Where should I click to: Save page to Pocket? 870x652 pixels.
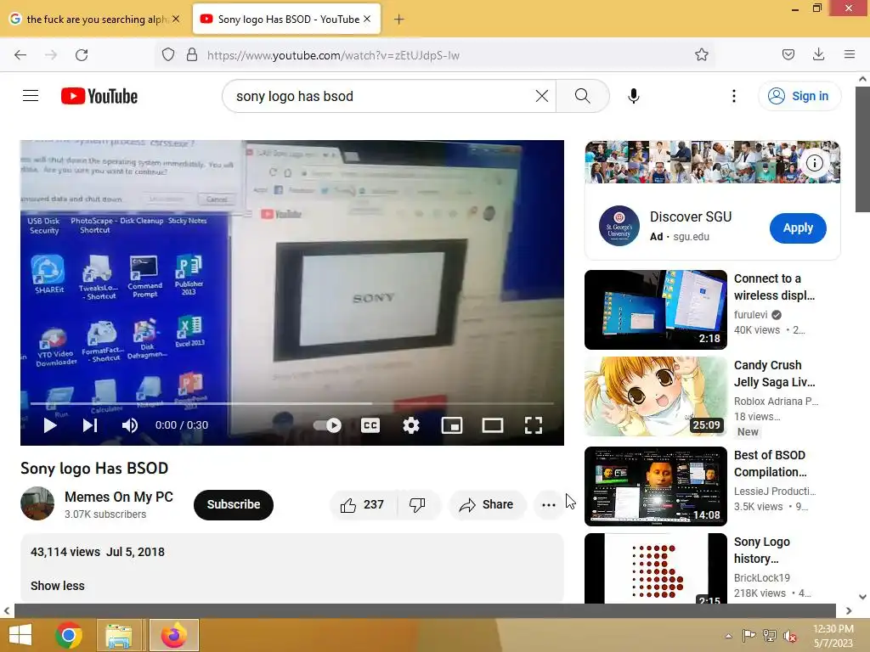pyautogui.click(x=788, y=54)
